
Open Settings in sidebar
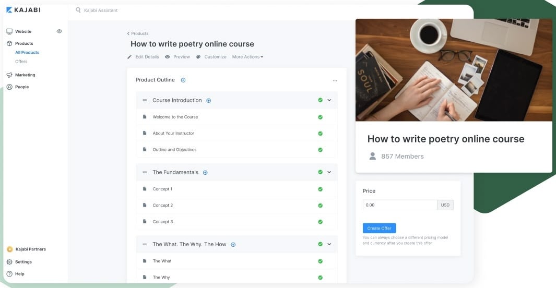tap(23, 262)
